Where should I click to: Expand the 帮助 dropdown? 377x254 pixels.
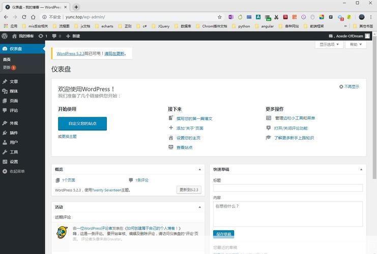click(x=356, y=44)
